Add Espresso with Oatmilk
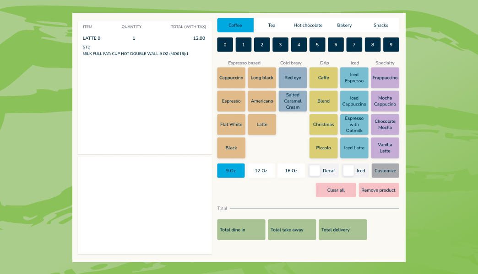The image size is (478, 274). tap(354, 124)
